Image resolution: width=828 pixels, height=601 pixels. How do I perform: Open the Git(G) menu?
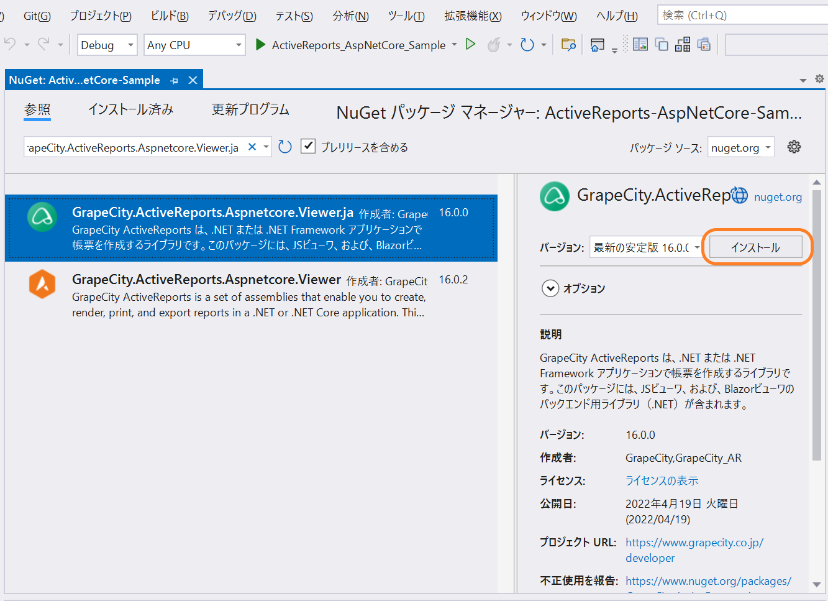click(37, 16)
